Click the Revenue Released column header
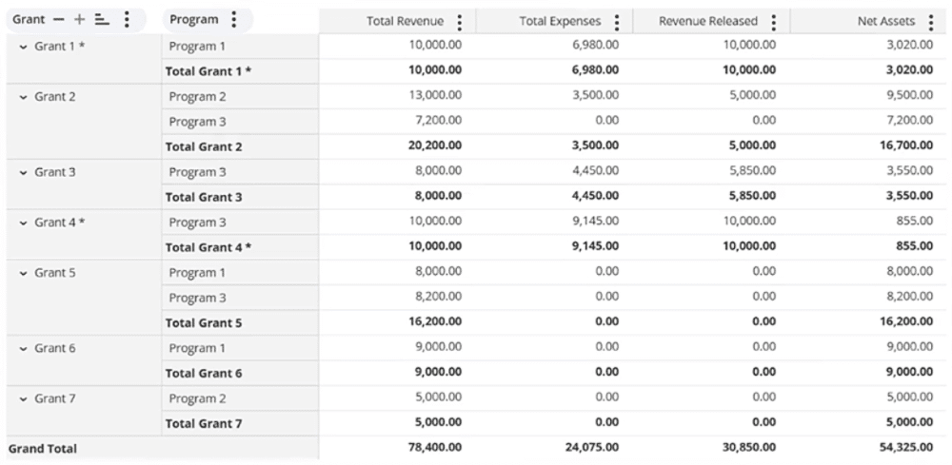This screenshot has height=465, width=952. pos(708,21)
